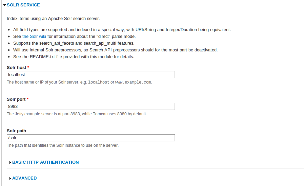Click the Solr path label

(16, 131)
